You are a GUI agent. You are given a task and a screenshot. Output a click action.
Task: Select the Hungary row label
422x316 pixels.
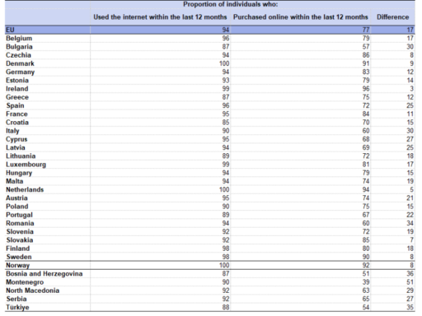click(19, 173)
